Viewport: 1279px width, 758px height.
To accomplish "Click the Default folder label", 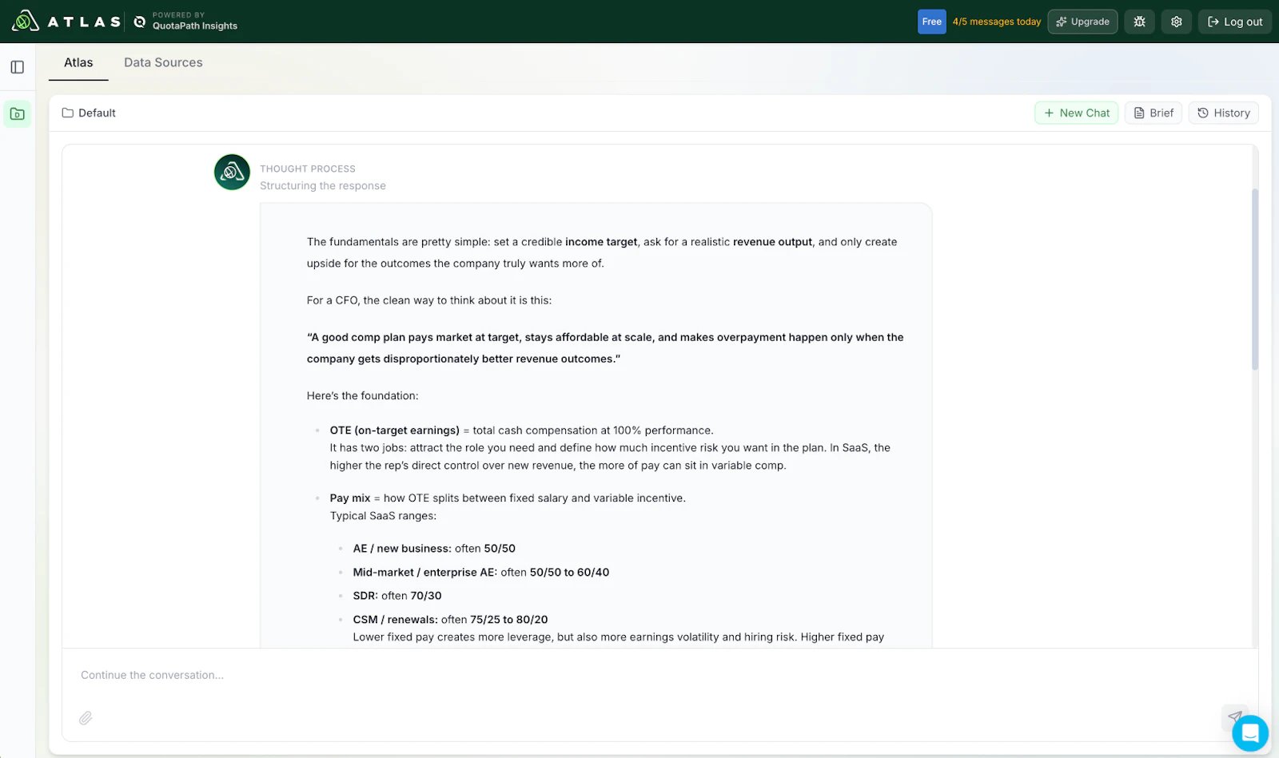I will pos(89,113).
